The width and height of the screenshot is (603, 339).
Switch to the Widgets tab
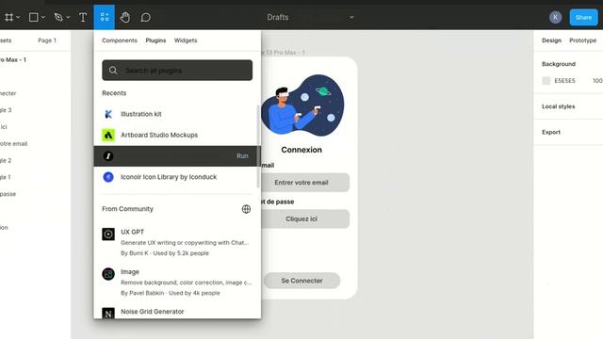pos(186,40)
